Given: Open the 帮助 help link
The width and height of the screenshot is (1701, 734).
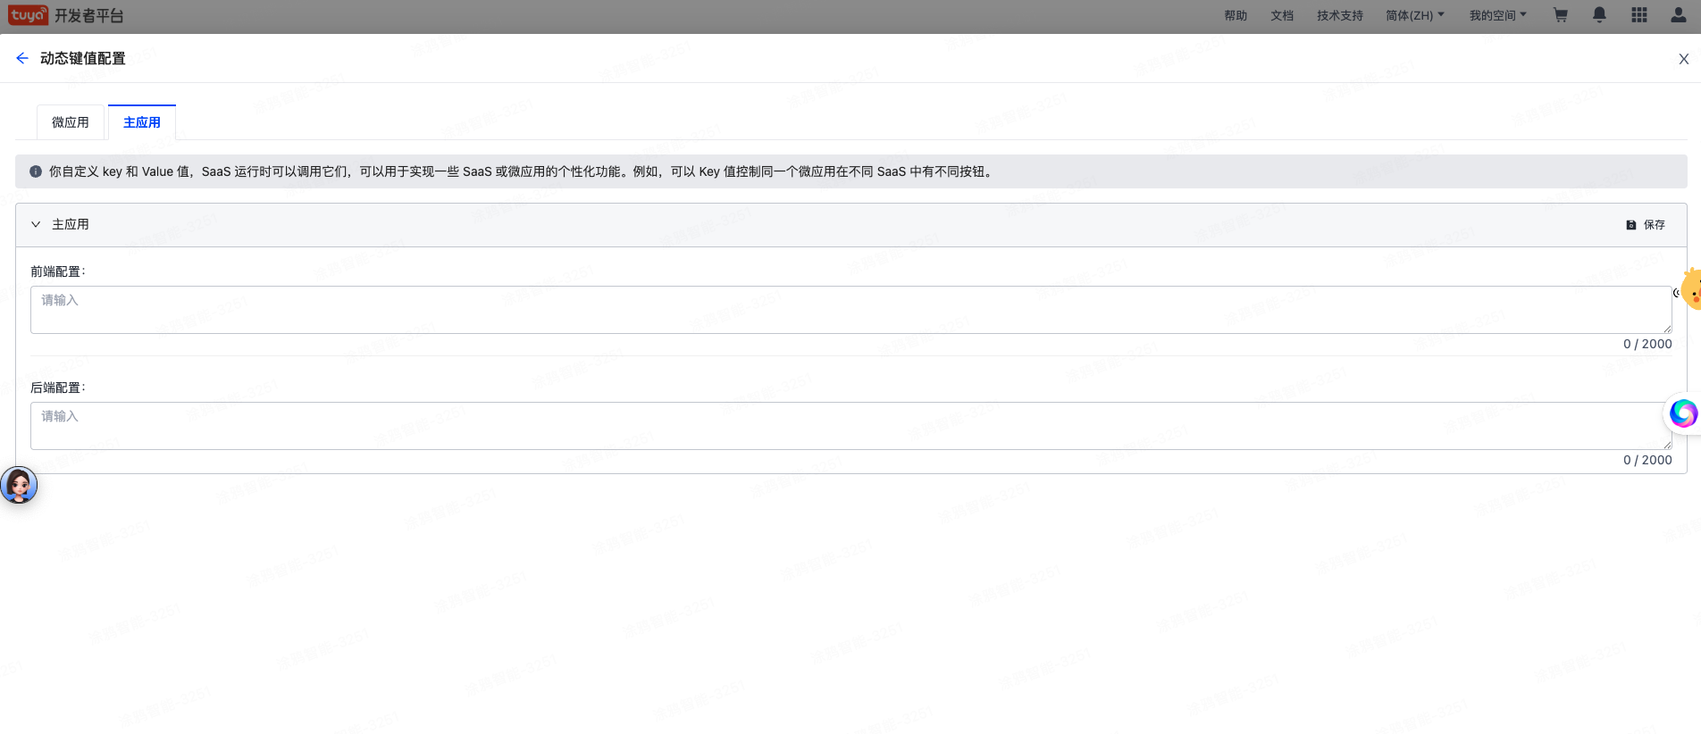Looking at the screenshot, I should click(1236, 15).
